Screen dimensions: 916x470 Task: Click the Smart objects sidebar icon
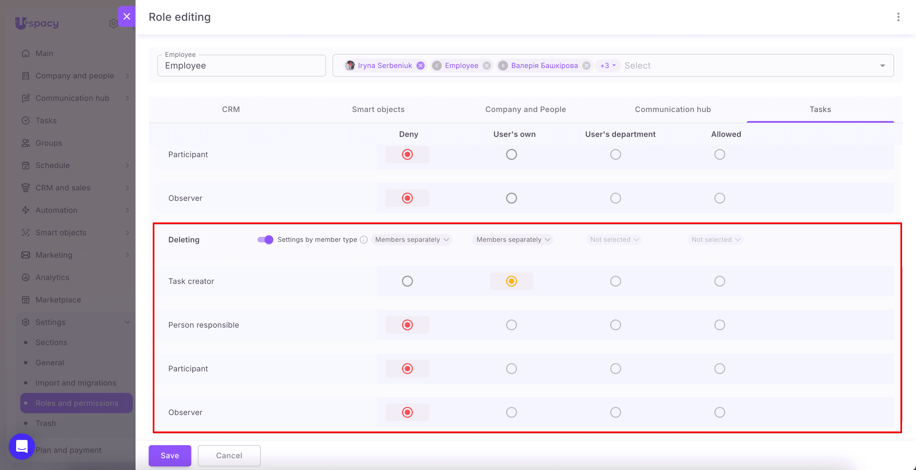(26, 233)
